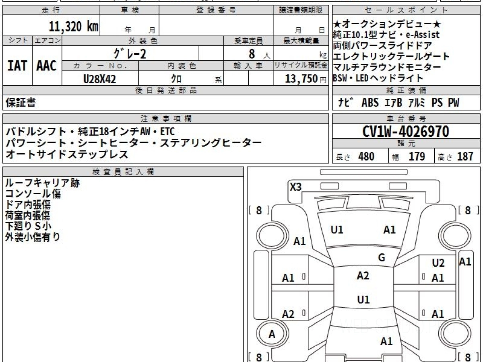Image resolution: width=483 pixels, height=362 pixels.
Task: Click the mileage value 11,320 km
Action: point(73,27)
